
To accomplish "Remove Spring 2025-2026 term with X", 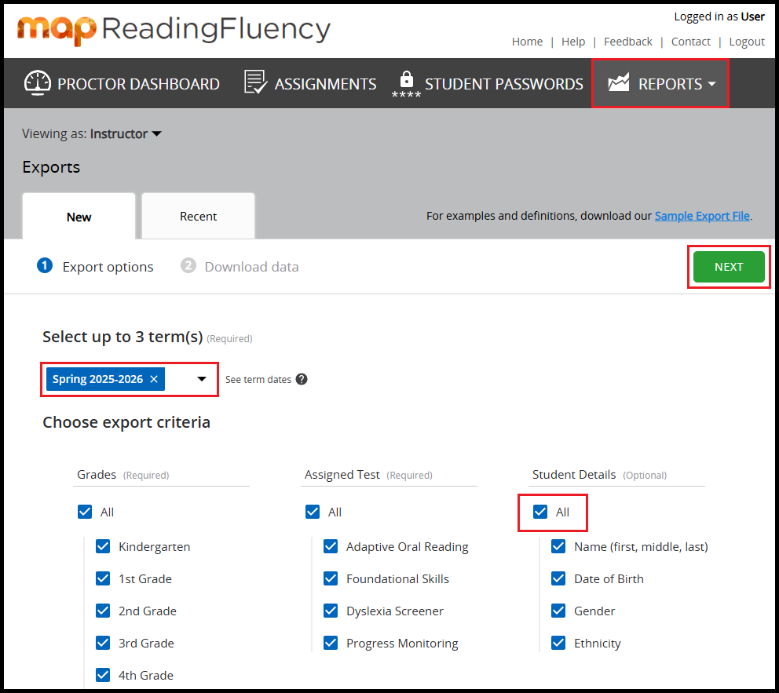I will click(154, 379).
